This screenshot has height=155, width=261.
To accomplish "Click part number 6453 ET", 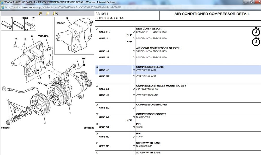I will pos(104,89).
